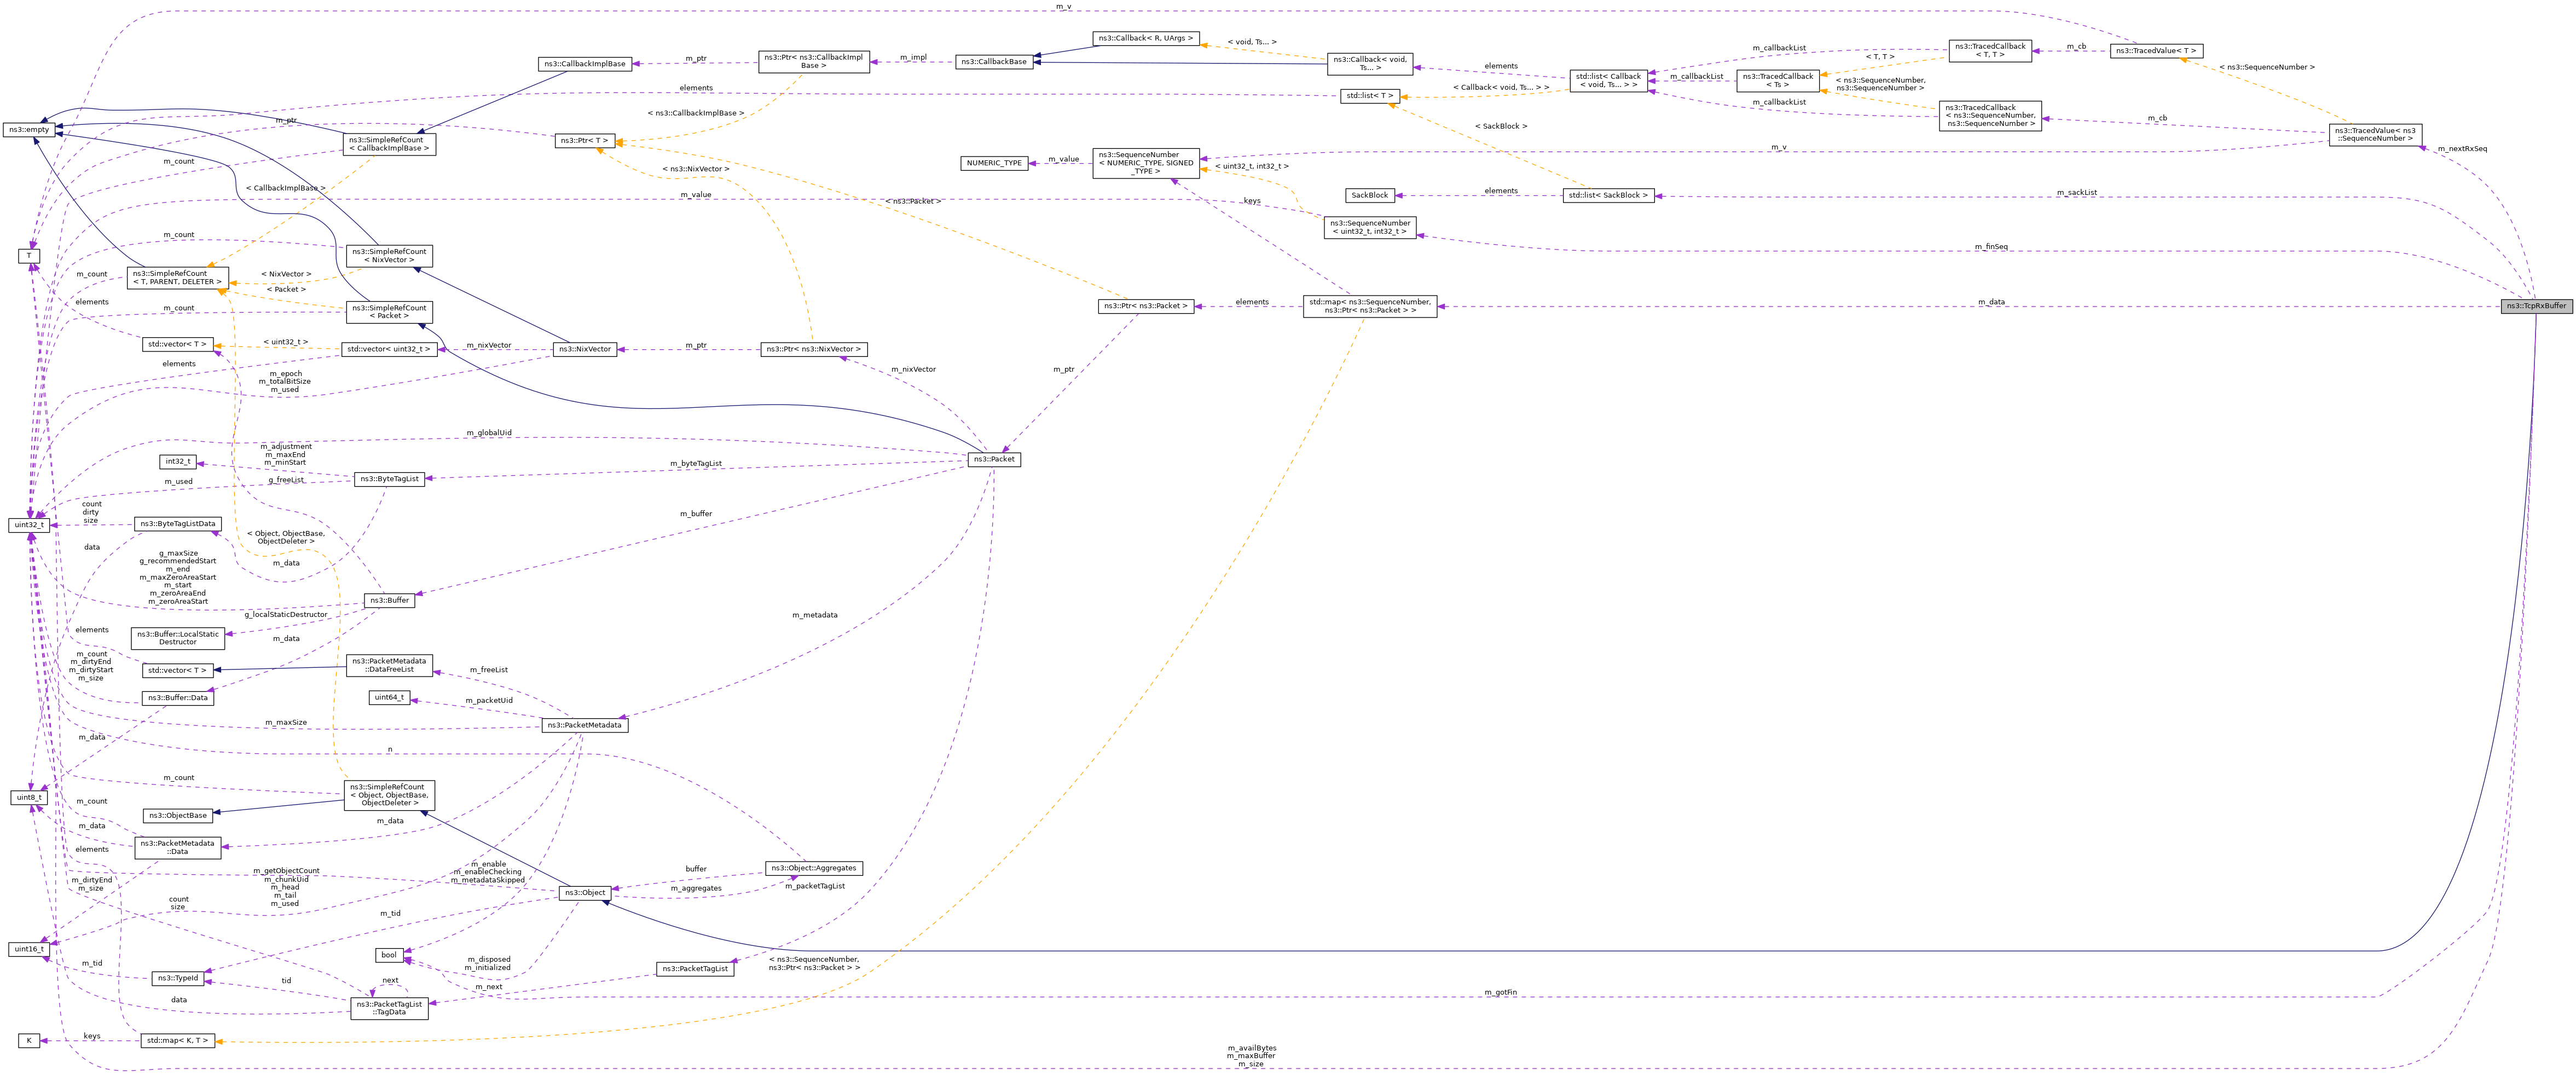
Task: Click the ns3::CallbackImplBase node
Action: tap(586, 64)
